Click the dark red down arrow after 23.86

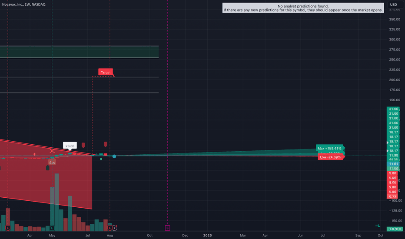pyautogui.click(x=83, y=145)
